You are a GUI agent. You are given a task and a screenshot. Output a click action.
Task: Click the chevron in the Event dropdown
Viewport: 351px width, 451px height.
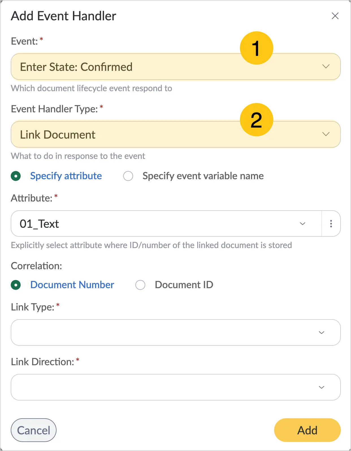[x=326, y=67]
